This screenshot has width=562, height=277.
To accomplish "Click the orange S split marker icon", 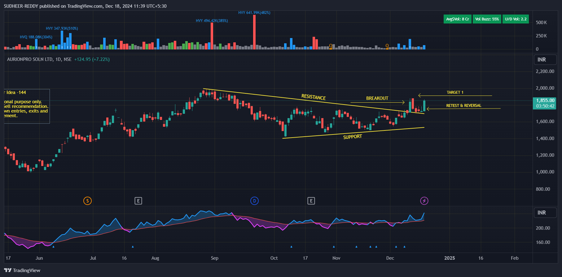I will click(x=87, y=201).
